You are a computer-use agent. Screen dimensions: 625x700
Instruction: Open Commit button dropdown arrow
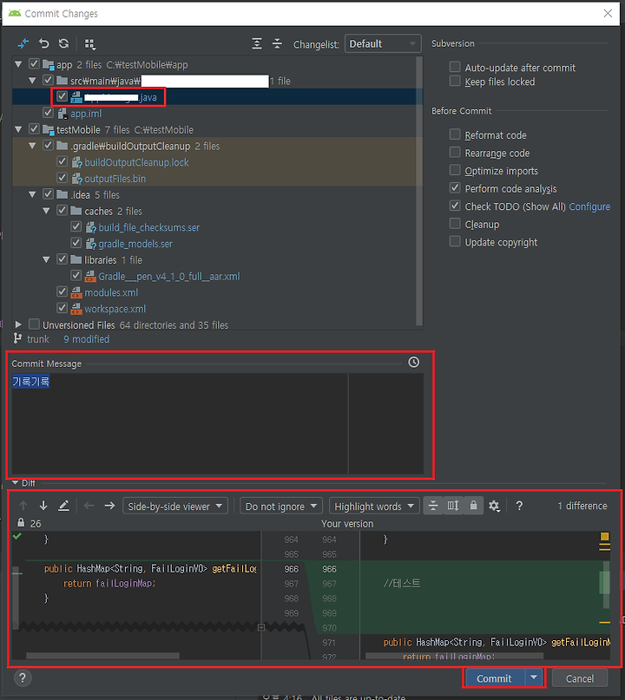(534, 677)
